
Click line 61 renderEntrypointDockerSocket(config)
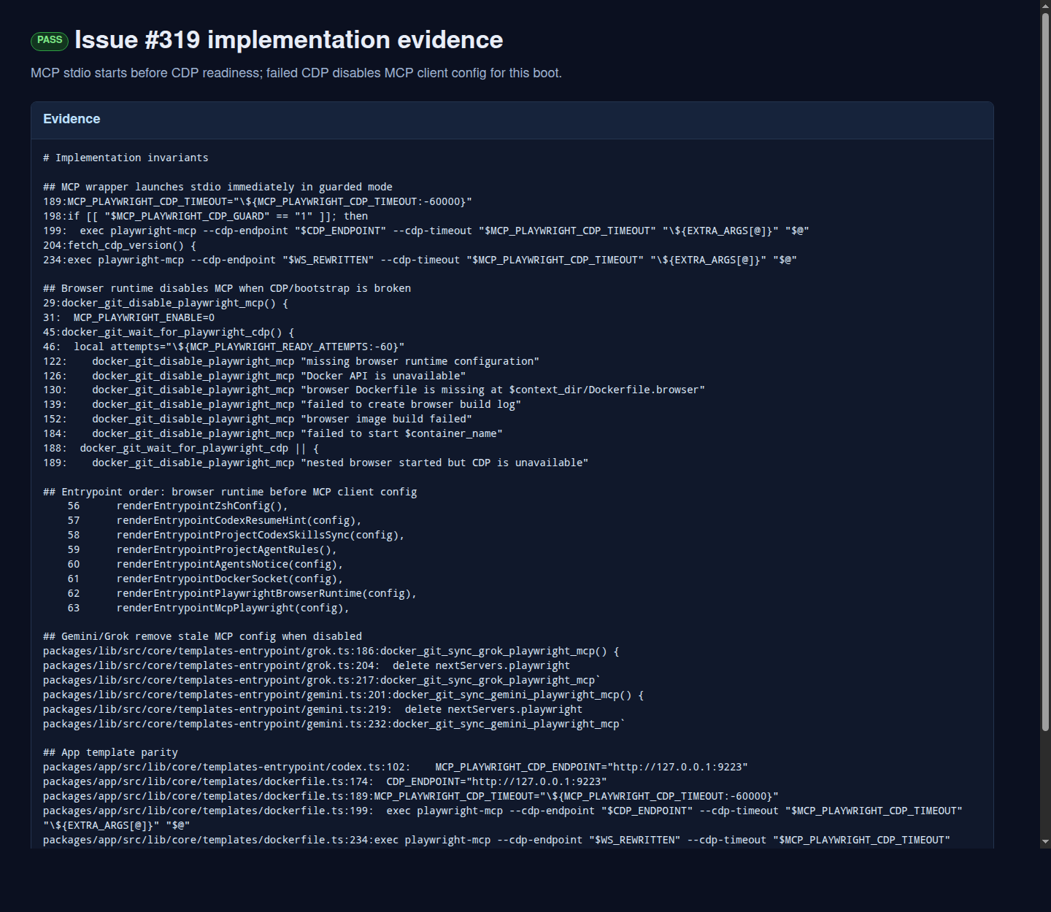(x=206, y=579)
